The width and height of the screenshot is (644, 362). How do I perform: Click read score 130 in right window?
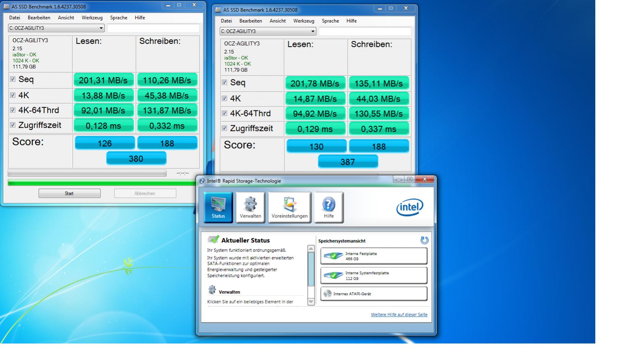click(317, 146)
